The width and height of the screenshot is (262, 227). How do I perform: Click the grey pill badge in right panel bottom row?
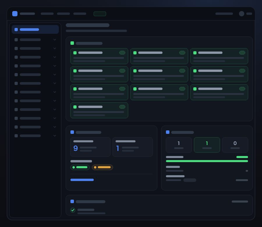point(190,180)
